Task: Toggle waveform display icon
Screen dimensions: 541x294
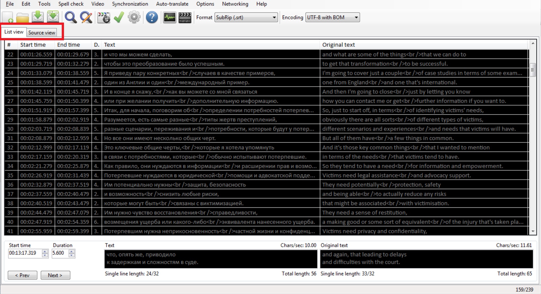Action: pyautogui.click(x=169, y=17)
